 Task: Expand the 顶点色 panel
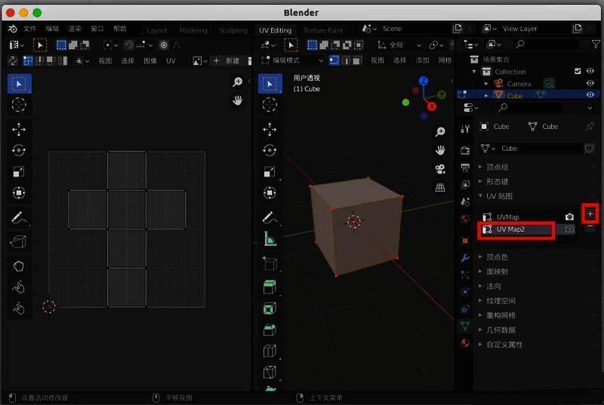click(480, 256)
